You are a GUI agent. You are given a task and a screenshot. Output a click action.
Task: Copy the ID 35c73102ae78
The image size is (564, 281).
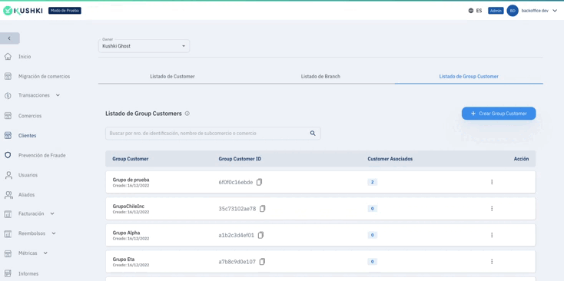click(x=262, y=209)
